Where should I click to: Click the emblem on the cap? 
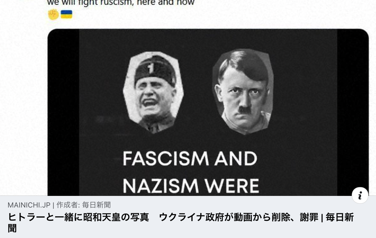tap(151, 68)
